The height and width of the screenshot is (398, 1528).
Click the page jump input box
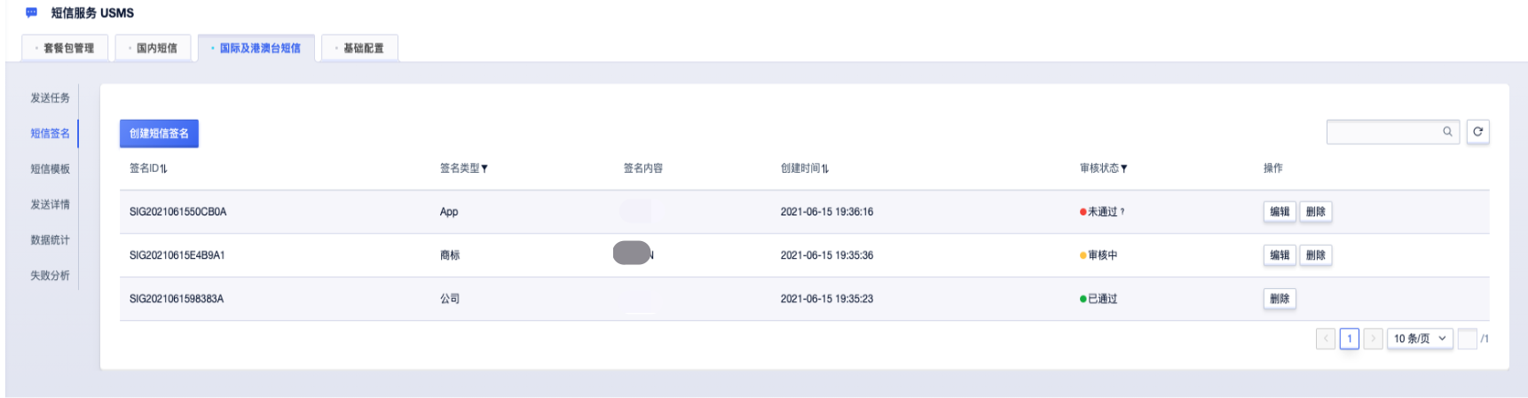pyautogui.click(x=1468, y=339)
